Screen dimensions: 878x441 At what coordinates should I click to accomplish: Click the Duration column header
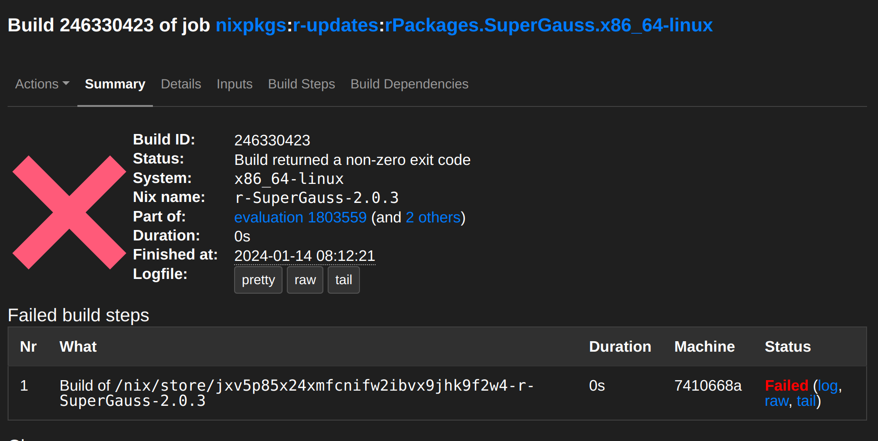point(620,347)
